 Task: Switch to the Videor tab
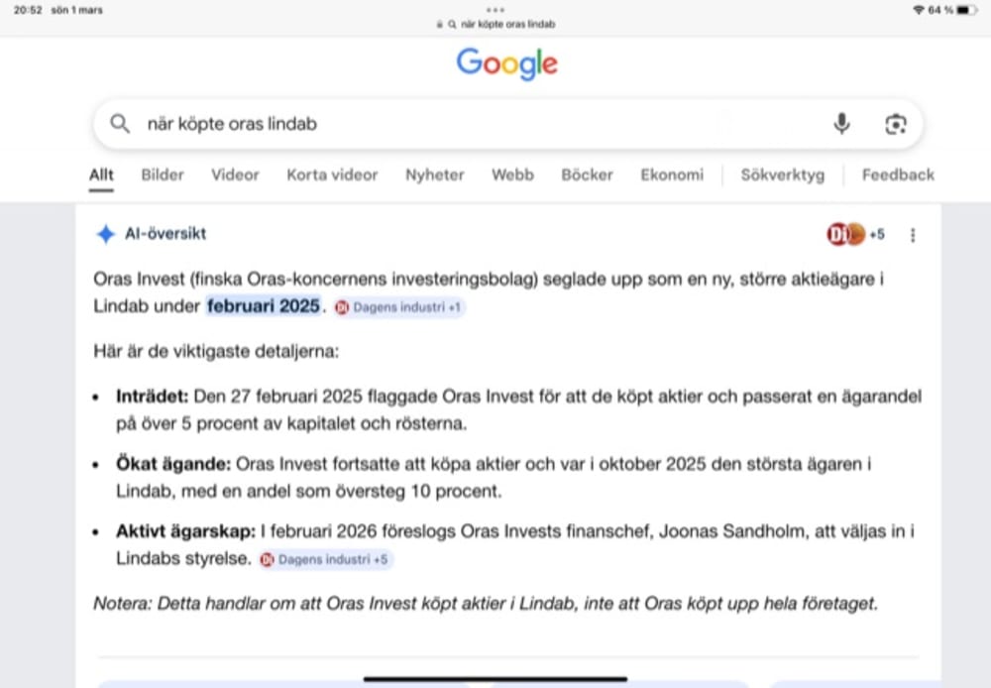pyautogui.click(x=235, y=174)
